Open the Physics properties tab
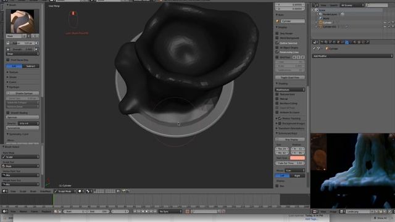Screen dimensions: 395x222 (368, 42)
